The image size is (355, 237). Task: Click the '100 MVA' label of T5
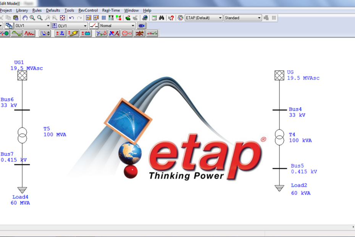pos(55,135)
